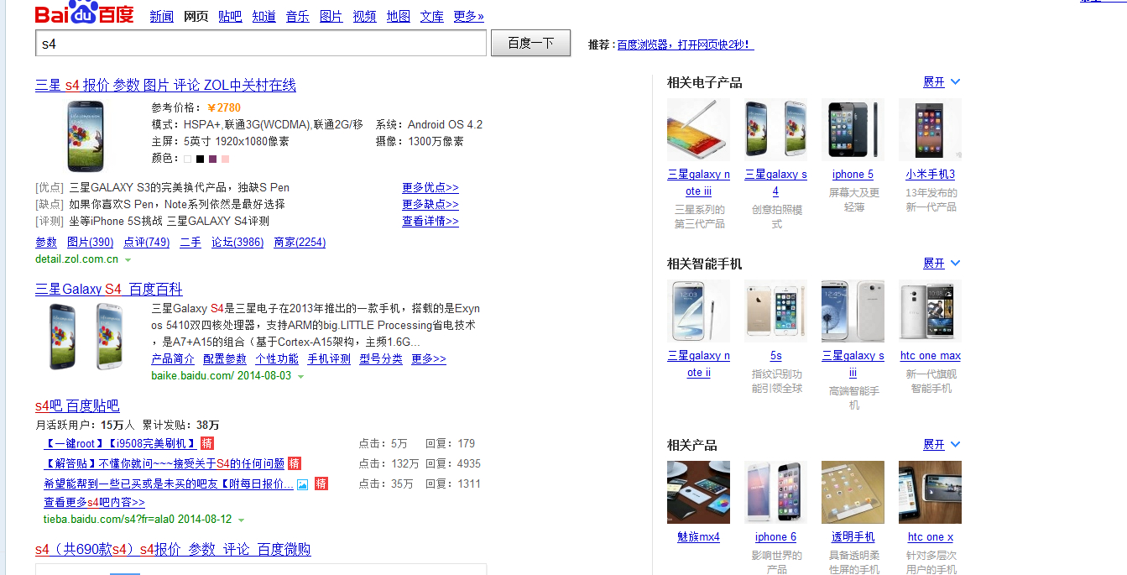The width and height of the screenshot is (1127, 575).
Task: Click 查看详情>> link
Action: pyautogui.click(x=430, y=221)
